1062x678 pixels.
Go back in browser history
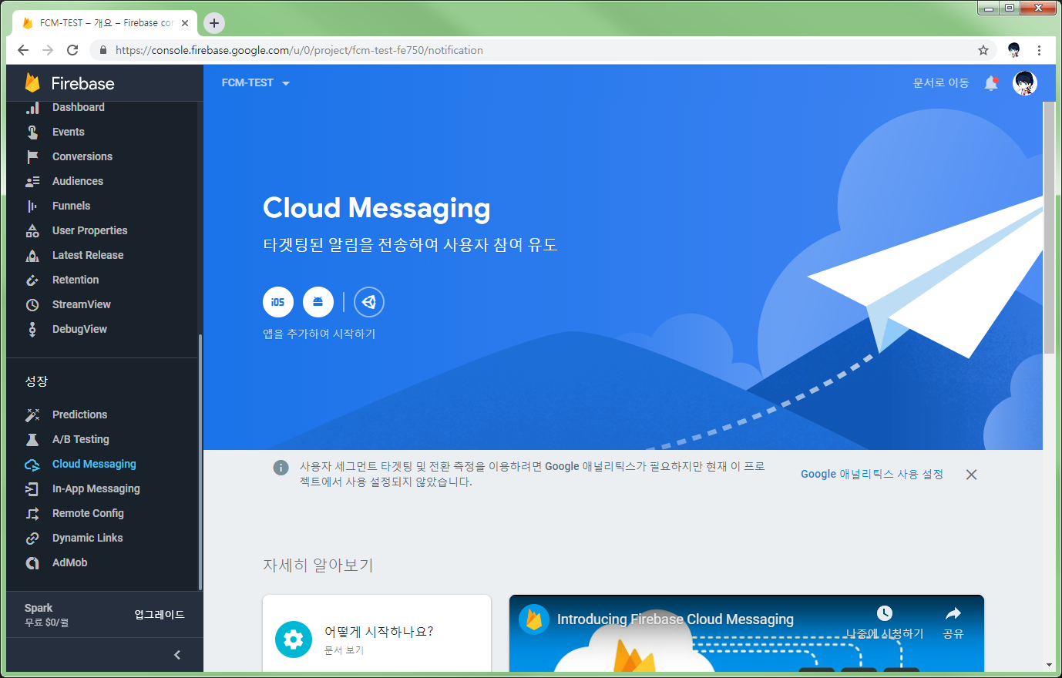coord(23,50)
